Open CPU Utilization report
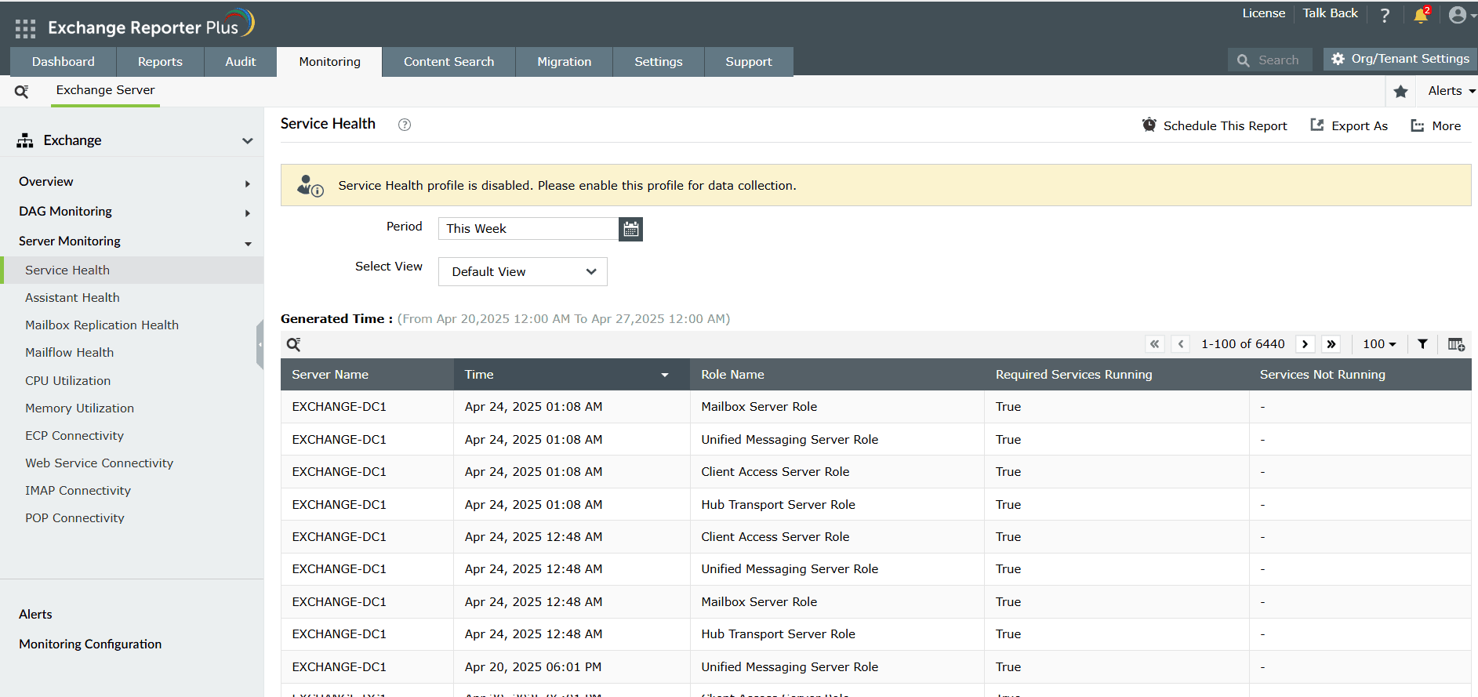This screenshot has height=697, width=1478. click(68, 381)
